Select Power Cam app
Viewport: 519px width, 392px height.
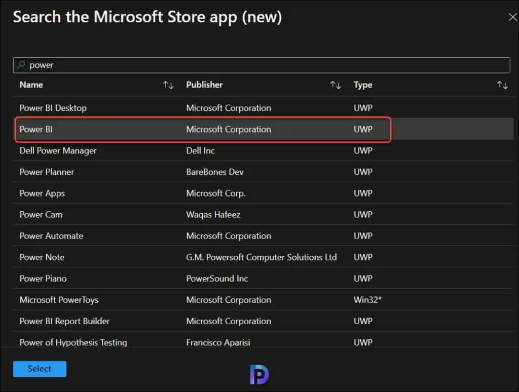coord(263,214)
